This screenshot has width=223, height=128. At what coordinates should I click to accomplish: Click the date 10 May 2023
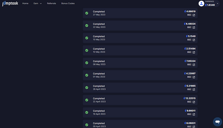click(x=99, y=52)
